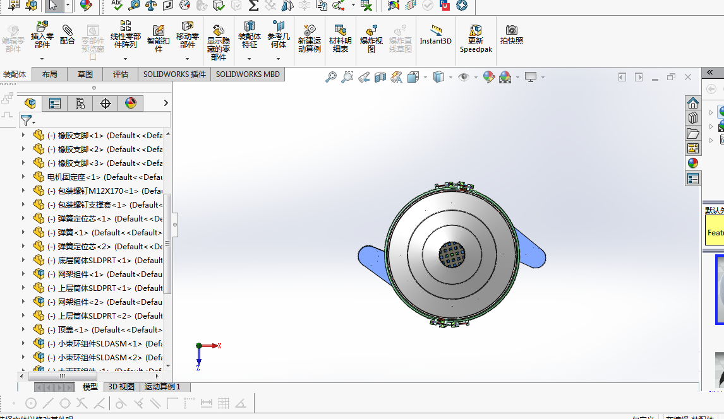Open dropdown under 线性零部件阵列

(125, 59)
